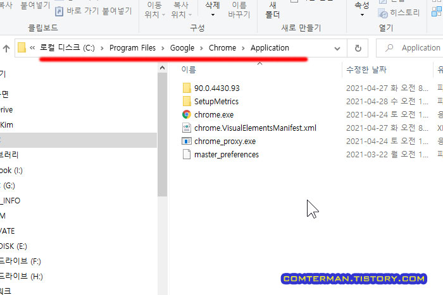Open the Properties (속성) dropdown arrow

tap(362, 15)
